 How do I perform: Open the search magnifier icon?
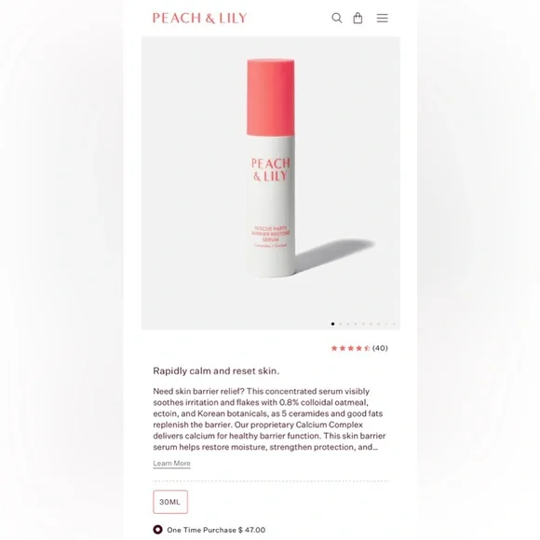[337, 18]
